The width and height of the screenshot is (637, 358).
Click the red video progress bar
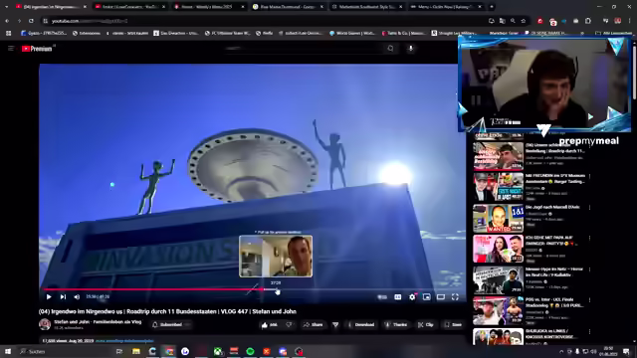click(x=152, y=289)
